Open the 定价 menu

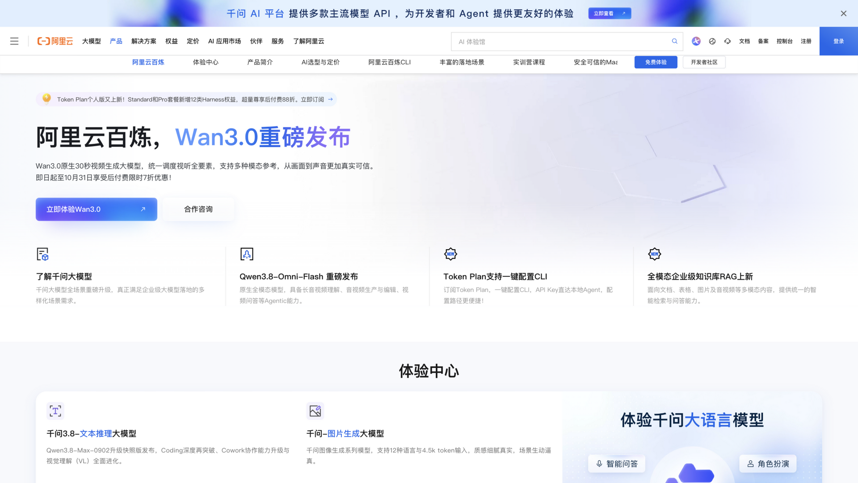point(193,41)
